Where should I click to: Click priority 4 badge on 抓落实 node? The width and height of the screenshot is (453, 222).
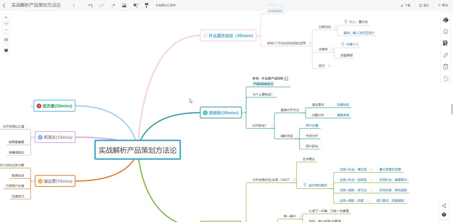click(40, 138)
